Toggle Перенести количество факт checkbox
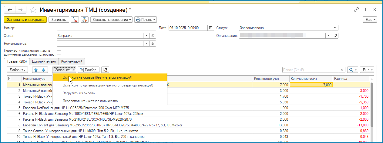 point(59,52)
